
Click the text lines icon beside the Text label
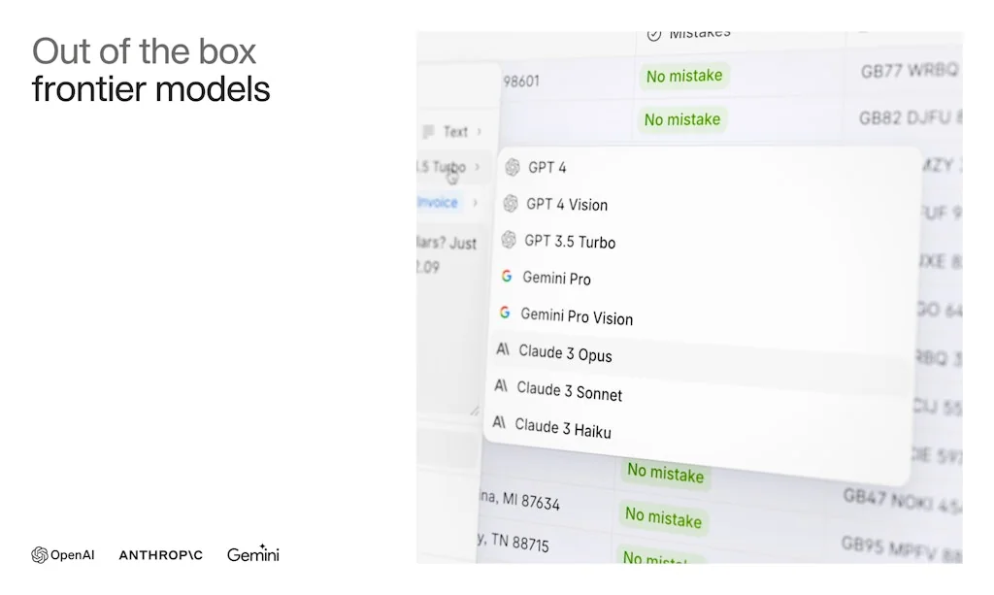tap(428, 131)
